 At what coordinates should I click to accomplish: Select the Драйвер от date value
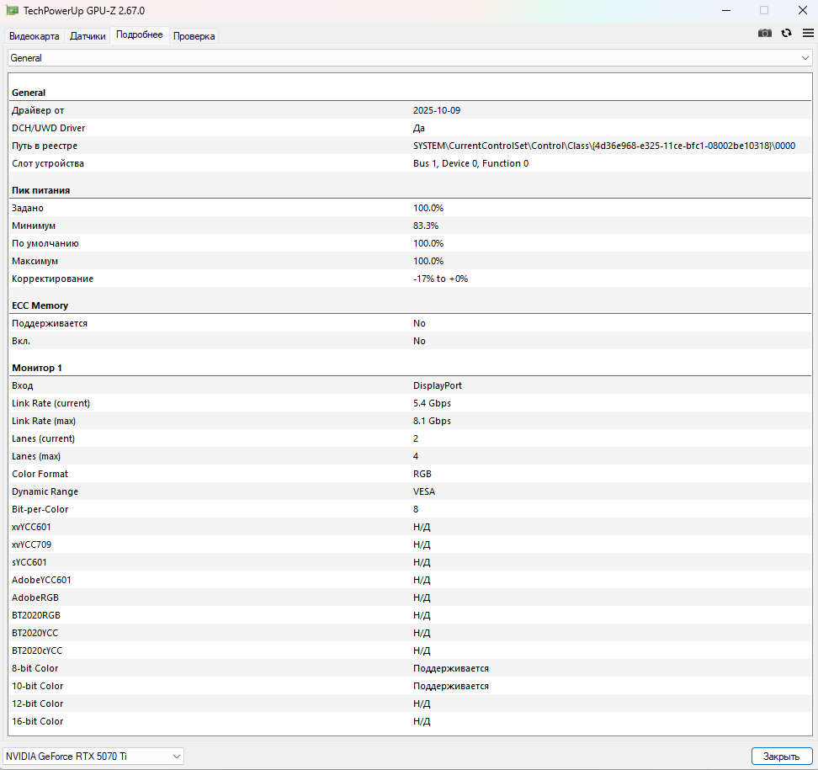(436, 110)
